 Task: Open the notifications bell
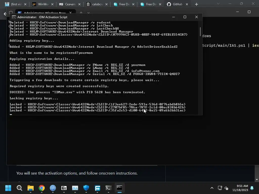click(x=252, y=188)
